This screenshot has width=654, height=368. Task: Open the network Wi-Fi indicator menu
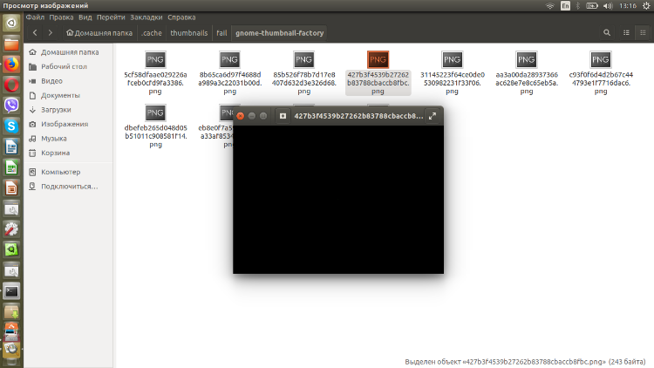point(549,5)
